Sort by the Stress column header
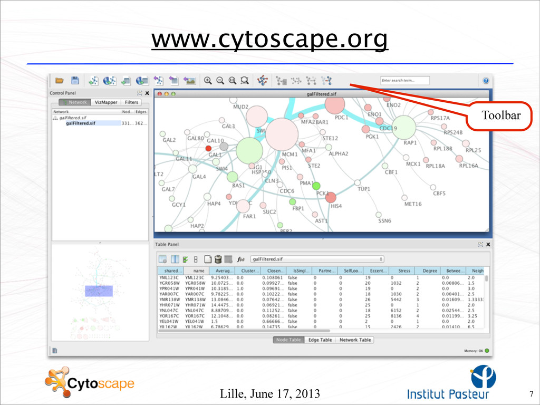 coord(402,271)
